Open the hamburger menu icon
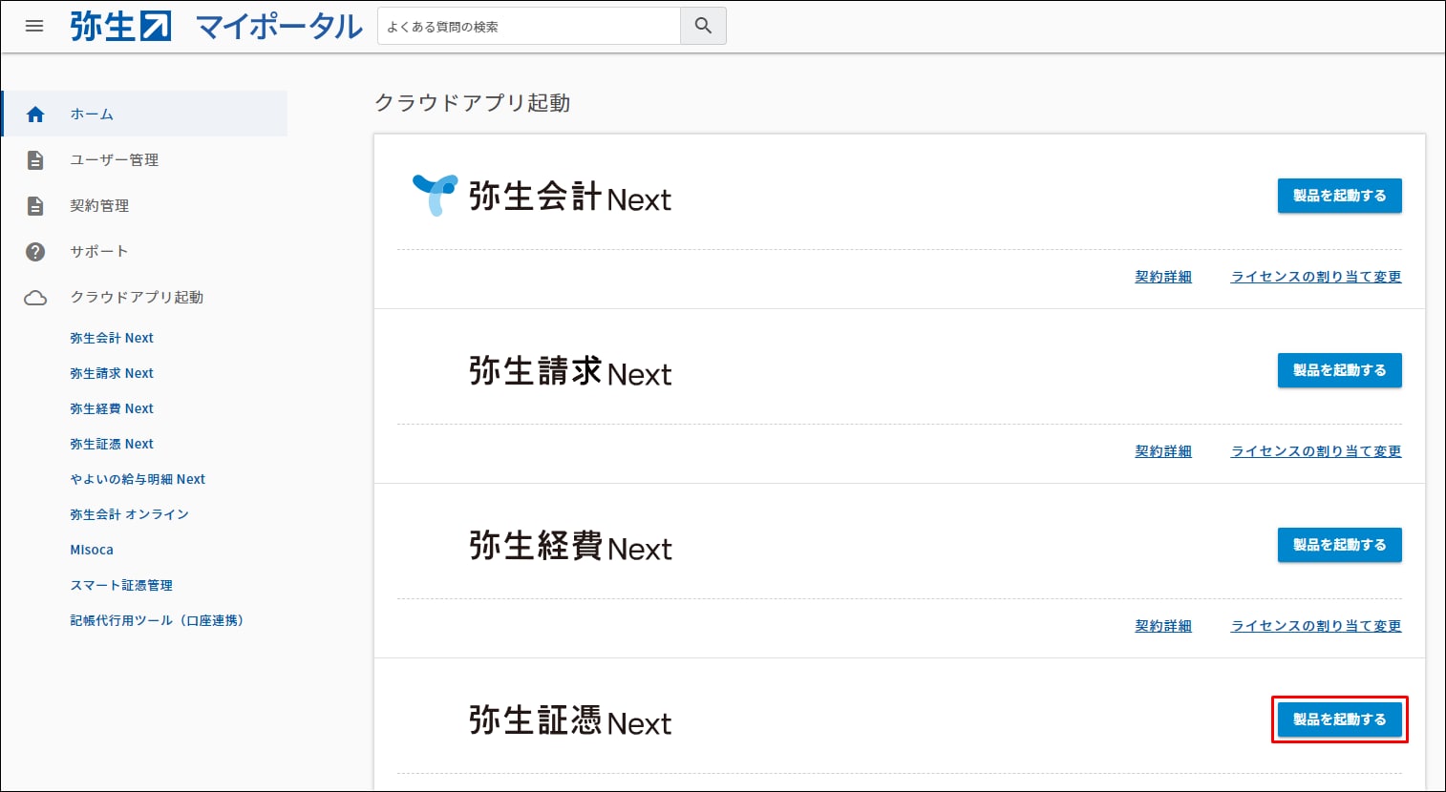Viewport: 1446px width, 792px height. (x=34, y=26)
